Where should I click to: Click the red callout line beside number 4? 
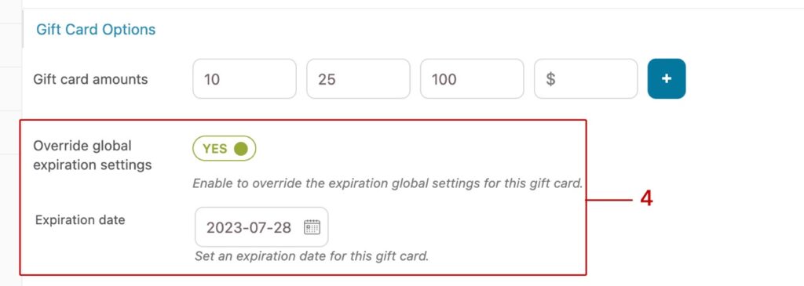pyautogui.click(x=609, y=201)
